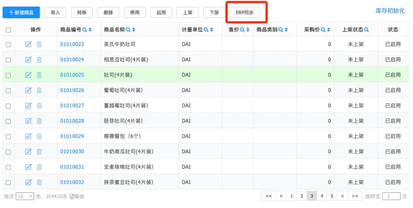Edit the highlighted 吐司(4片装) row 01010025

28,75
